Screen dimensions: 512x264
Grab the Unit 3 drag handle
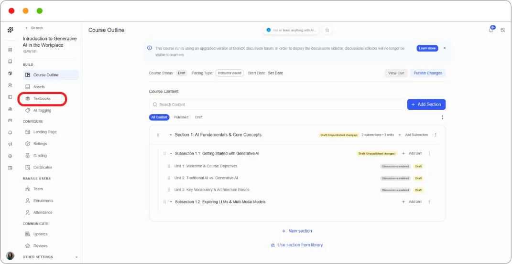click(x=169, y=190)
